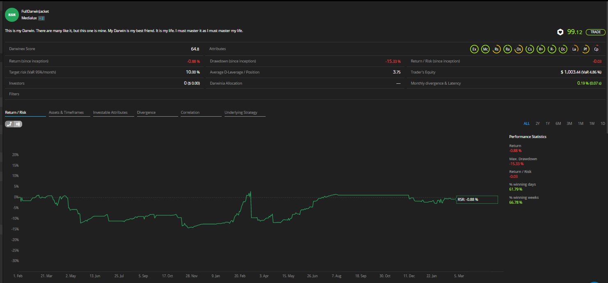Set chart range to ALL
Screen dimensions: 608x283
point(526,124)
